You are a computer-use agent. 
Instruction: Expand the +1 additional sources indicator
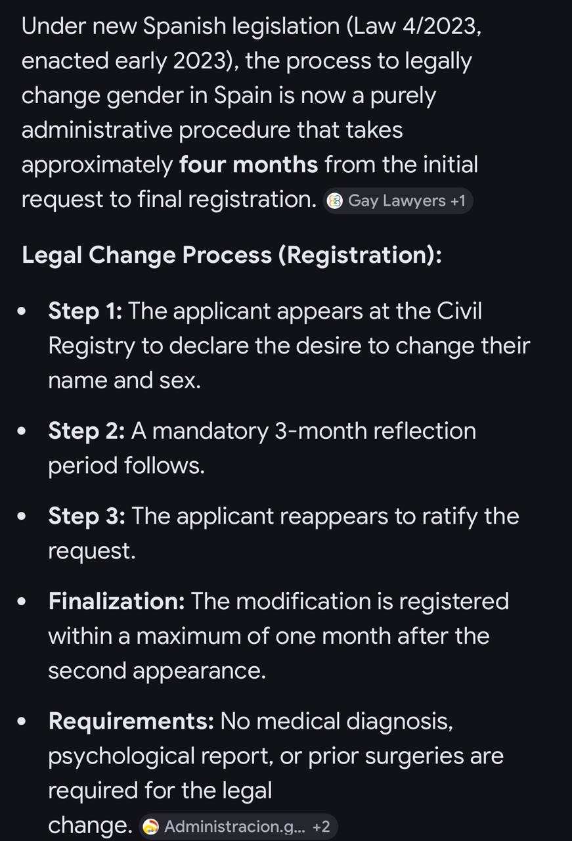457,201
